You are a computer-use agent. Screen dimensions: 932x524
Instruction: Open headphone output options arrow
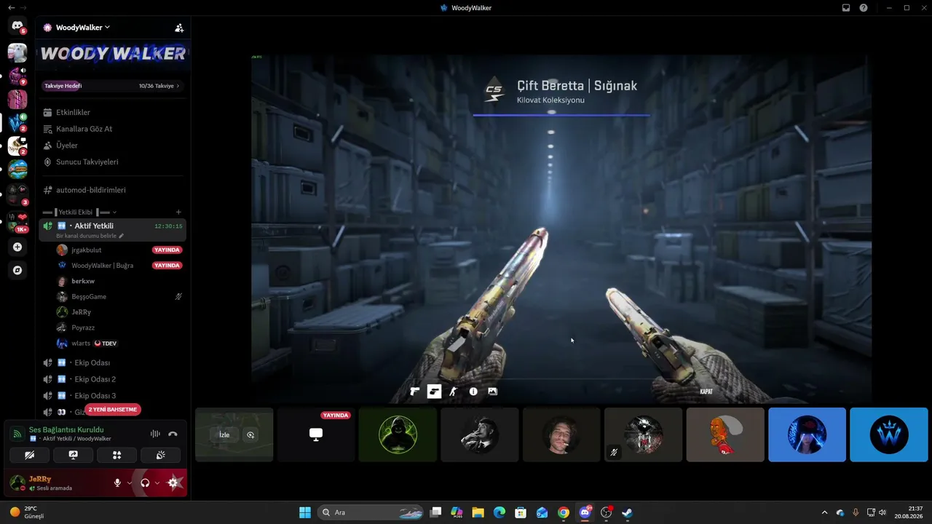pyautogui.click(x=157, y=483)
